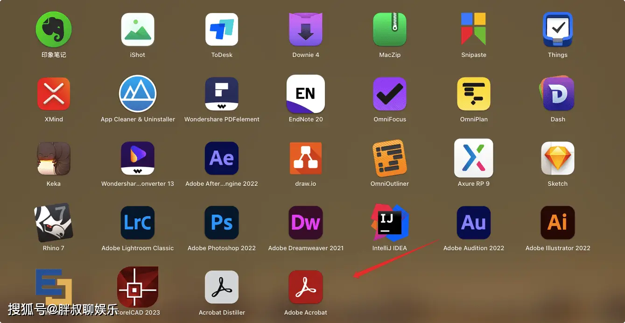
Task: Open XMind mind mapping app
Action: click(53, 93)
